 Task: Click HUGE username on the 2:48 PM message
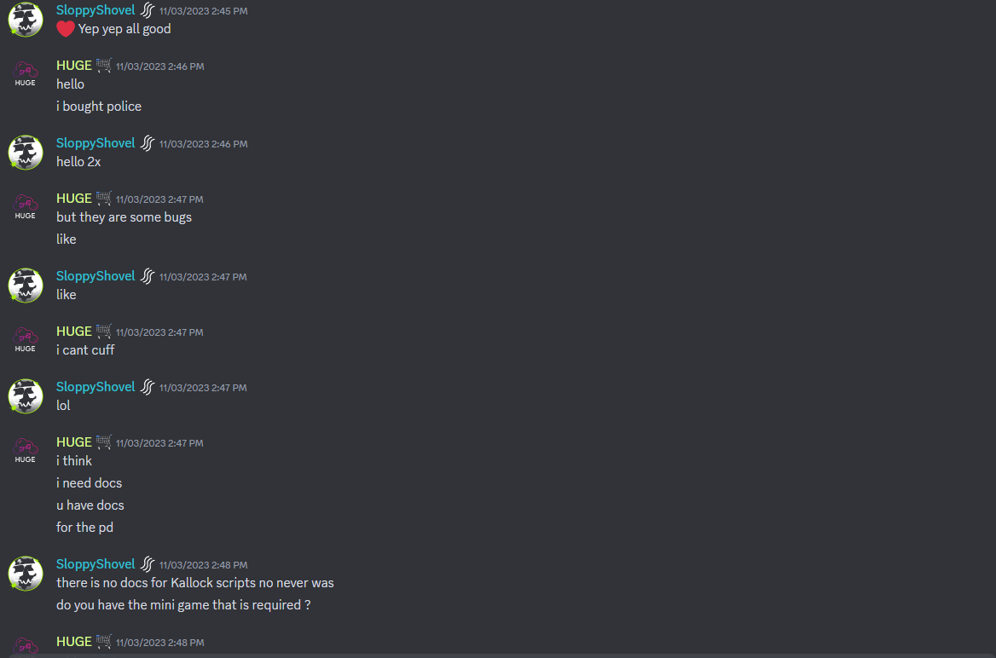tap(73, 642)
